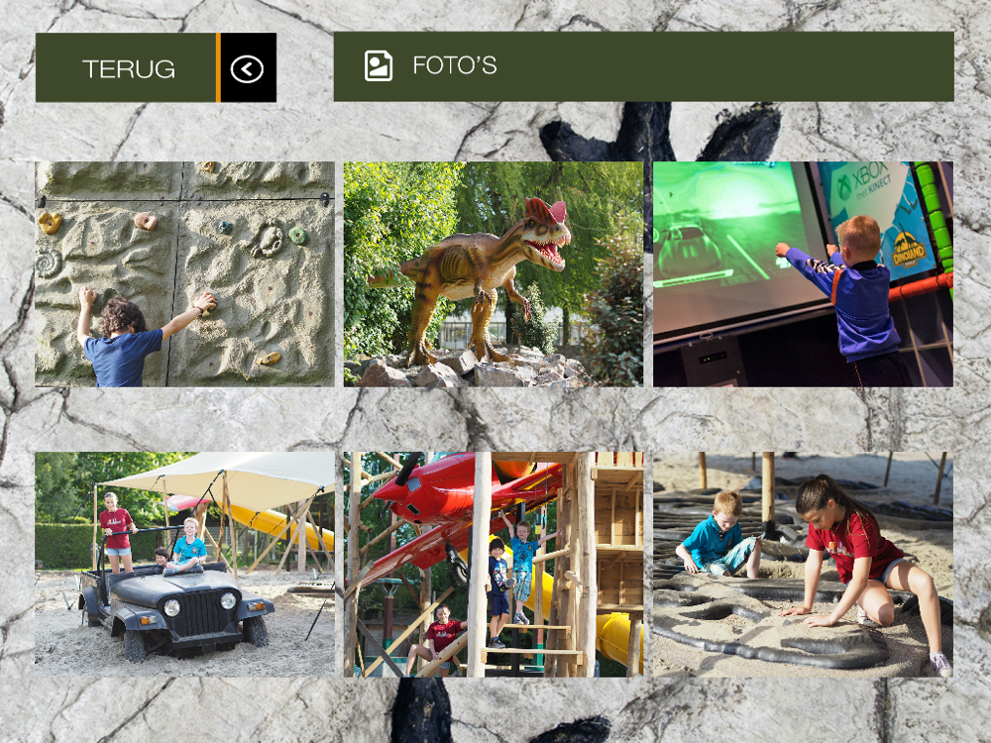The image size is (991, 743).
Task: Click the fossil ammonite on the climbing wall
Action: point(49,262)
